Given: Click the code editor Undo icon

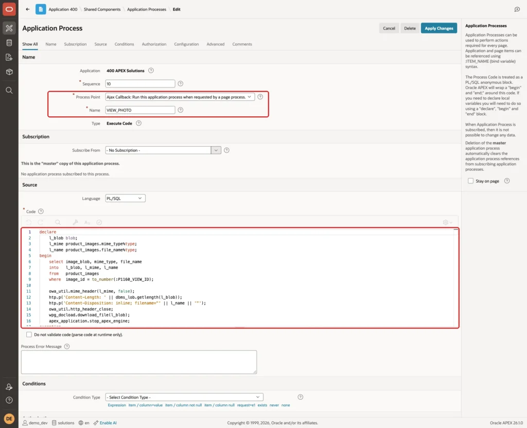Looking at the screenshot, I should click(29, 222).
